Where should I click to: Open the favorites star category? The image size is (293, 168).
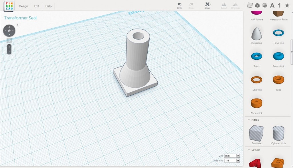pos(287,5)
